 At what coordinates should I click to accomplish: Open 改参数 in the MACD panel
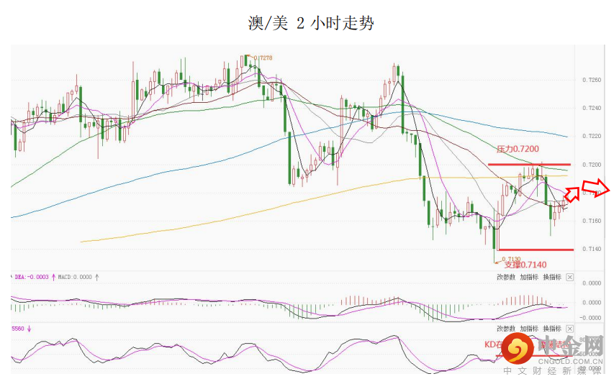point(506,277)
